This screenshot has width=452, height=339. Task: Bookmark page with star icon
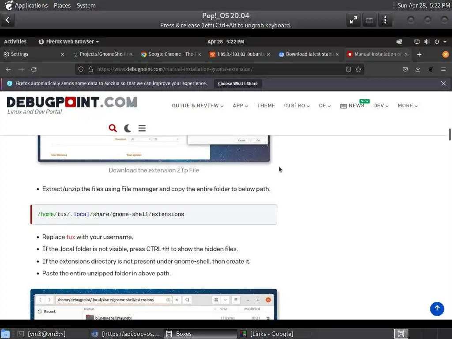tap(358, 69)
